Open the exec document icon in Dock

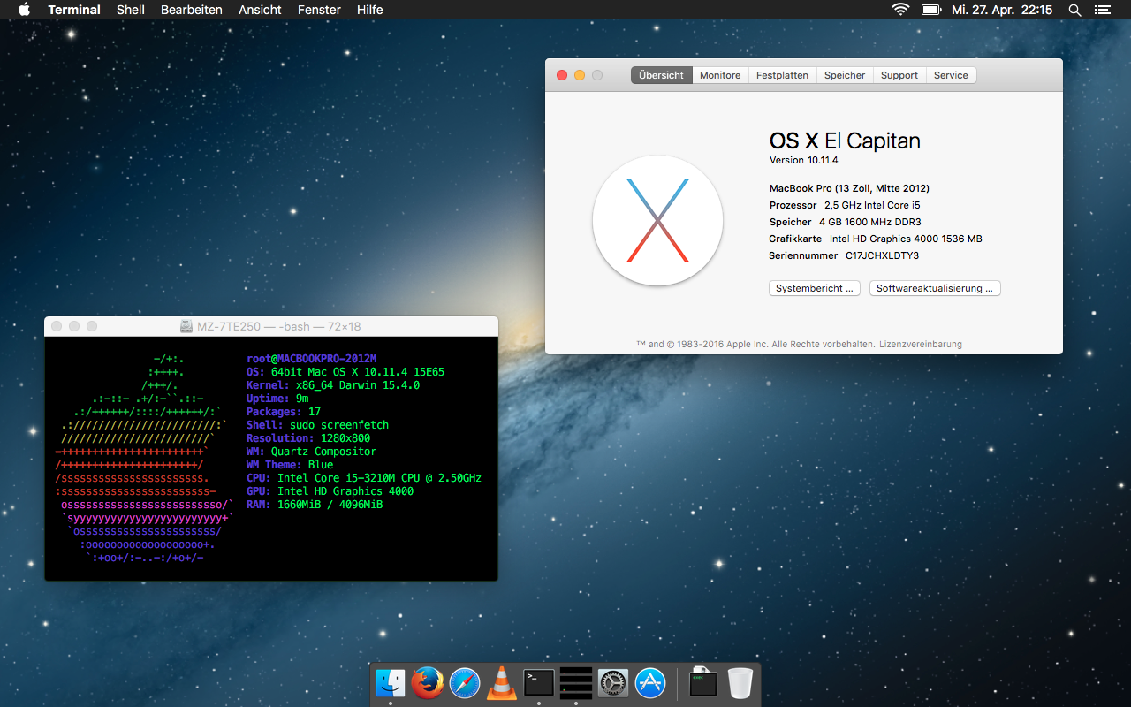(702, 681)
